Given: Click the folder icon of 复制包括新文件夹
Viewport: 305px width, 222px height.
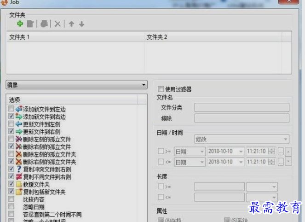Looking at the screenshot, I should 19,192.
